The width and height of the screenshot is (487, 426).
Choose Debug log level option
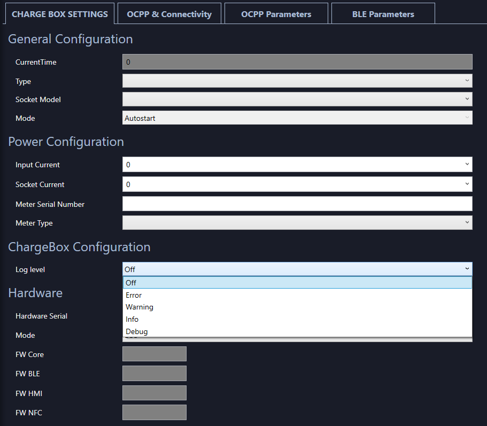[x=297, y=331]
